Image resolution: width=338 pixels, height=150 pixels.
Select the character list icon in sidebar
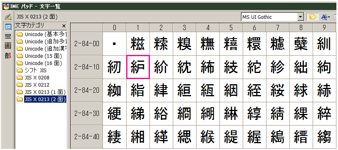[x=8, y=27]
